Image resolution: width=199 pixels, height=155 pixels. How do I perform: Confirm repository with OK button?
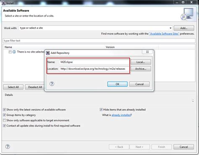118,84
